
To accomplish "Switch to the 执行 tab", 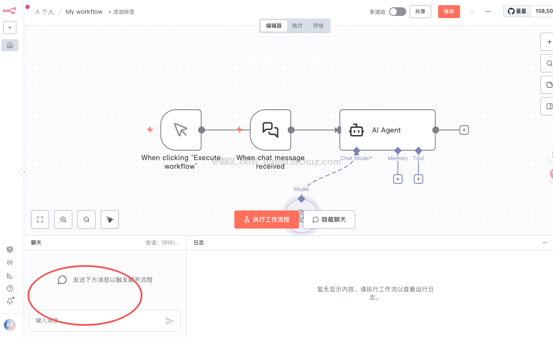I will tap(297, 26).
